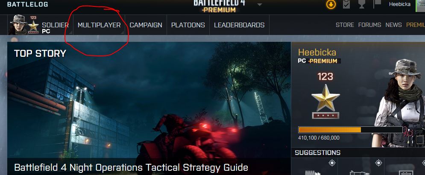Click the orange rank progress bar

coord(350,130)
